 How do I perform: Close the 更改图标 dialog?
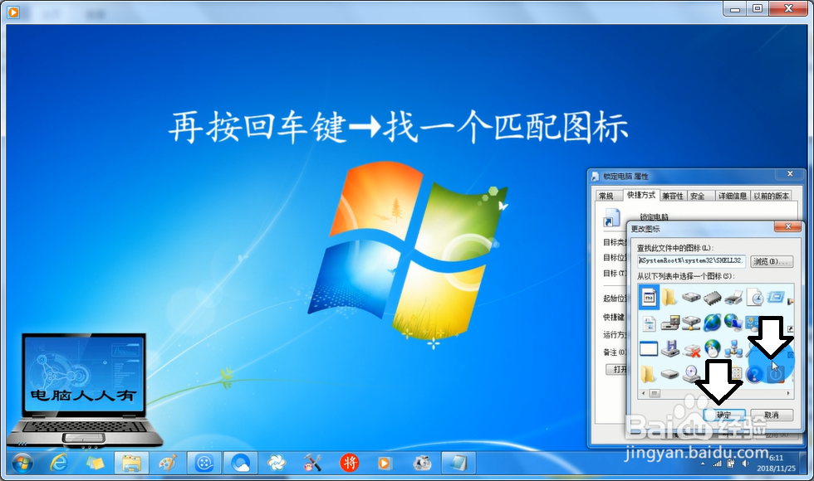click(788, 226)
